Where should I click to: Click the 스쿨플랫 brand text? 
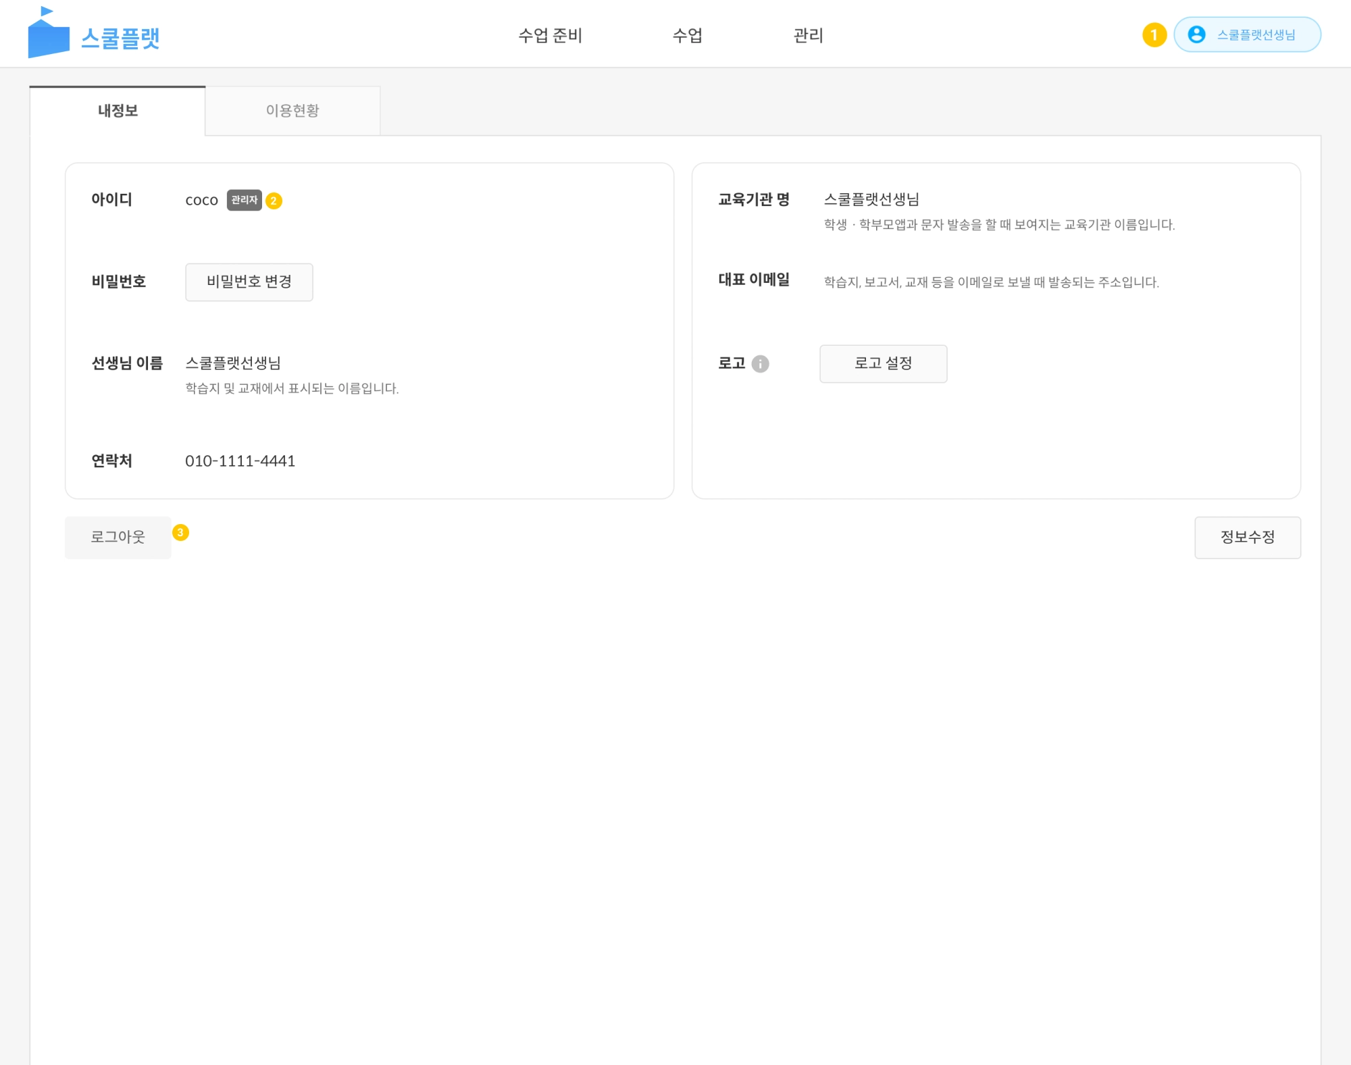(x=120, y=38)
